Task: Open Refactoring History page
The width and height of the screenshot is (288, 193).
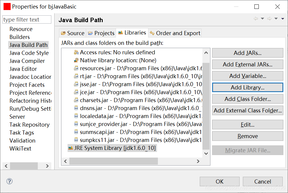Action: [30, 101]
